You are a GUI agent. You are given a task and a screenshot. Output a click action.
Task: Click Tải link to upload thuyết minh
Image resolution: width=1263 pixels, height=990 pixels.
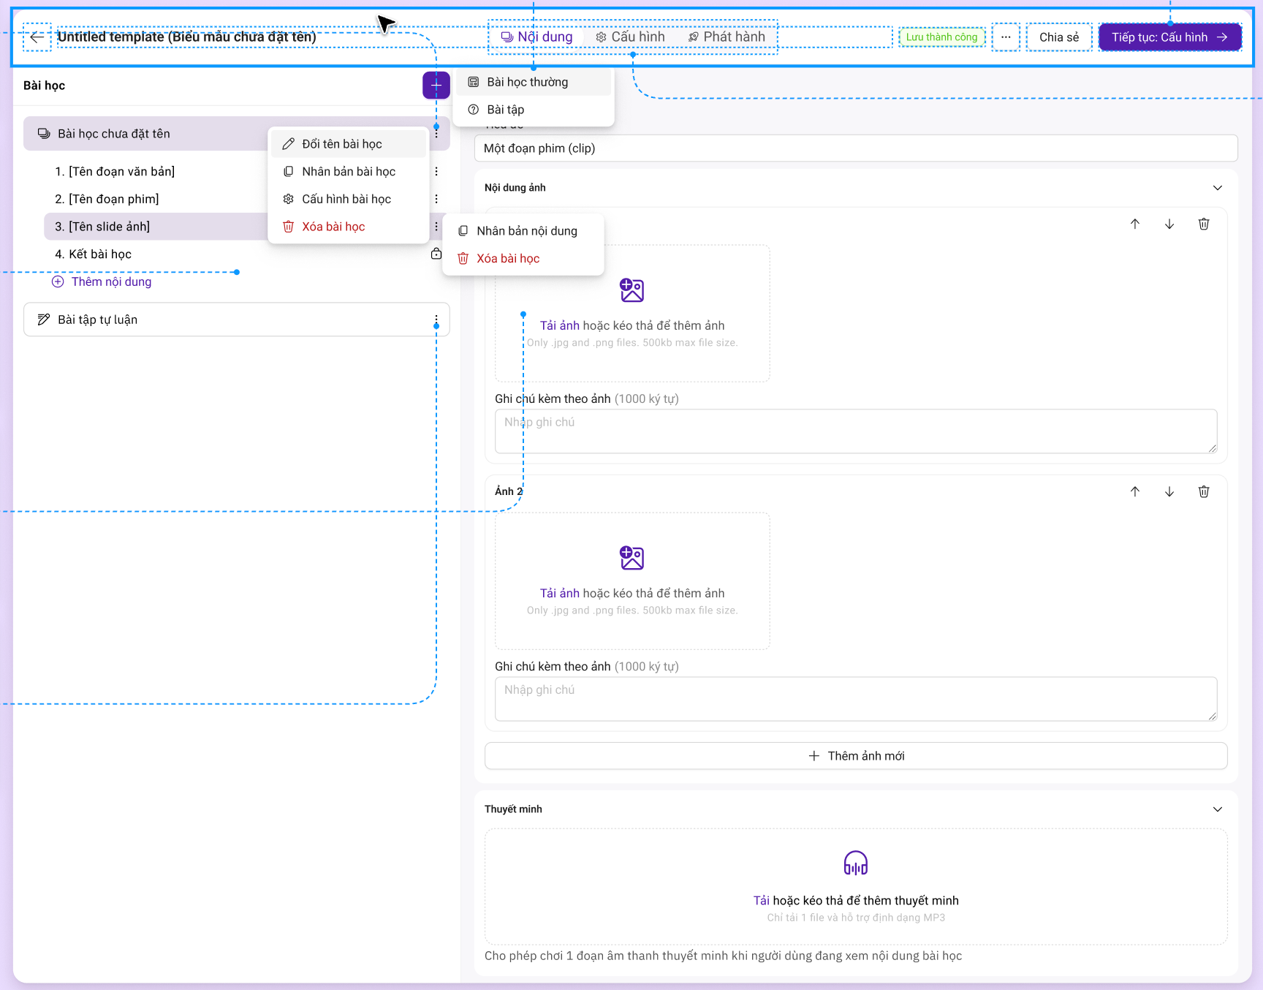coord(761,901)
